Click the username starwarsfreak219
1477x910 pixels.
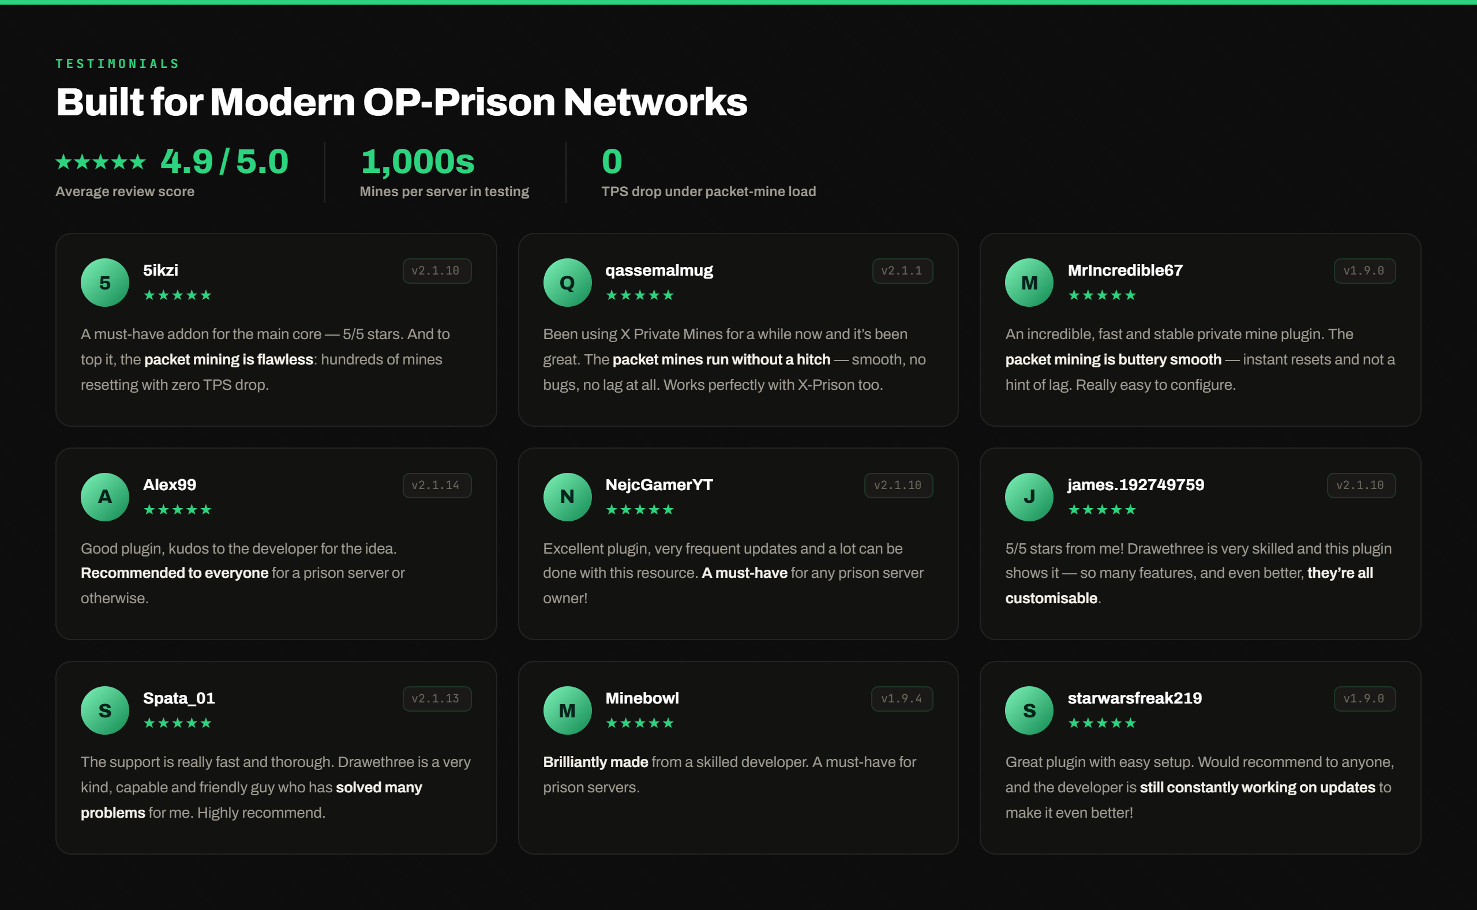coord(1134,698)
